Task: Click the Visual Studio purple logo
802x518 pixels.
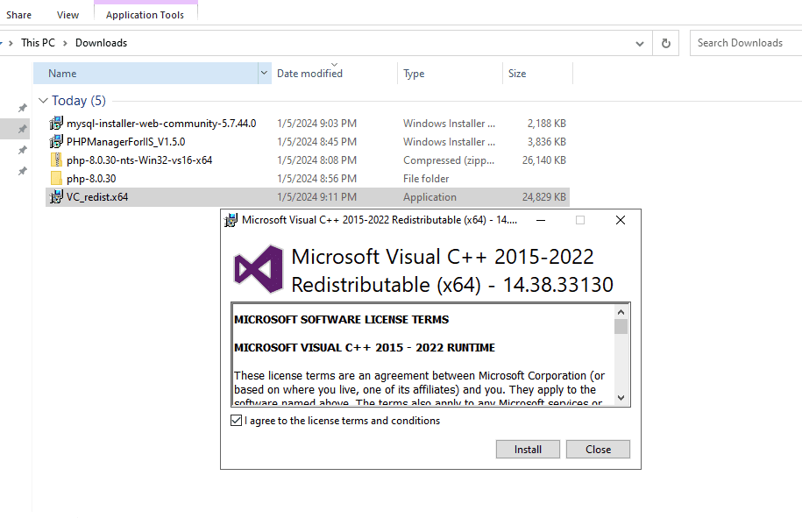Action: (x=259, y=269)
